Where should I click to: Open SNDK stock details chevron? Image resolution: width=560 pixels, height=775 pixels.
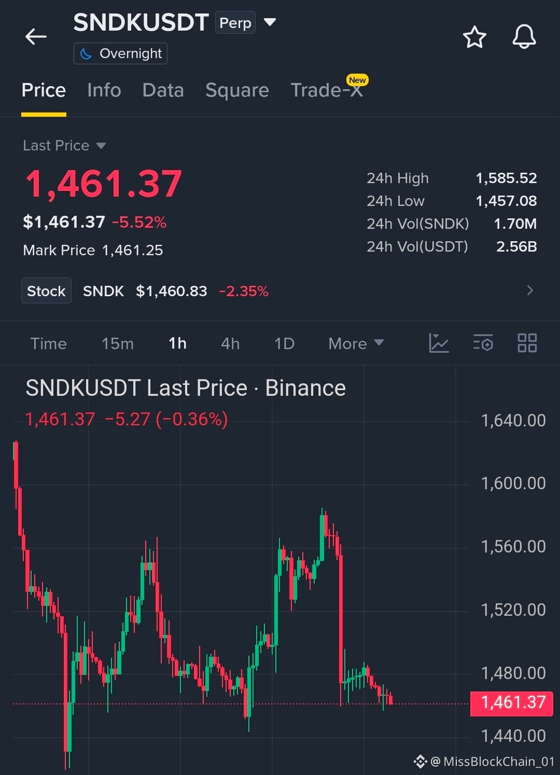(529, 290)
